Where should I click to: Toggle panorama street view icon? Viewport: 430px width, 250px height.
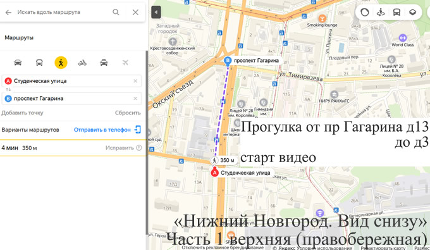[381, 12]
